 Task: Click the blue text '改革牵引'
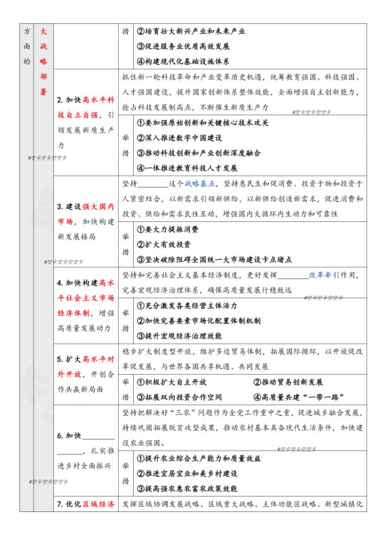pyautogui.click(x=324, y=275)
